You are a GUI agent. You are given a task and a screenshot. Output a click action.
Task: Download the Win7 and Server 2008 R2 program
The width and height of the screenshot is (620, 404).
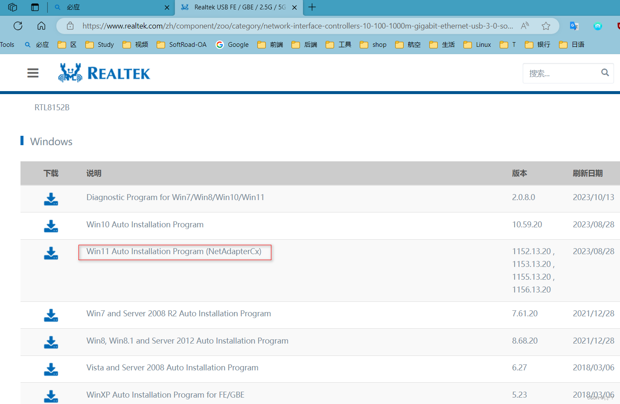coord(51,315)
